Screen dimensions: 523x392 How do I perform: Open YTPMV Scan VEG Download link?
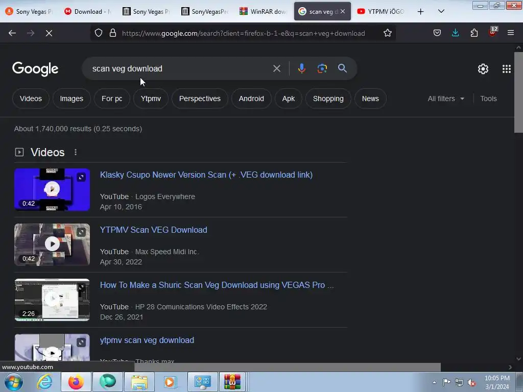click(153, 230)
